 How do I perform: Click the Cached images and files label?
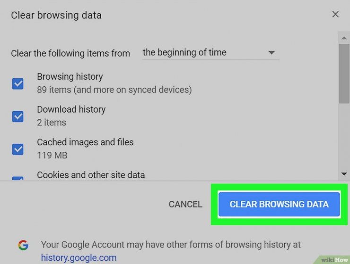tap(85, 142)
